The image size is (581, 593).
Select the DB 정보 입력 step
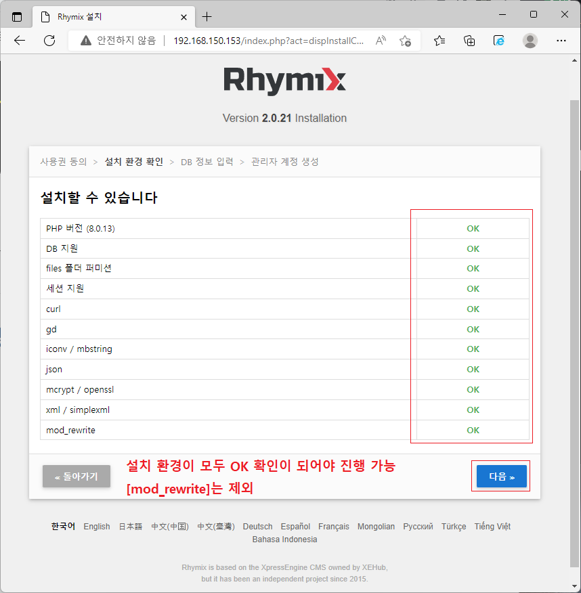click(x=207, y=162)
